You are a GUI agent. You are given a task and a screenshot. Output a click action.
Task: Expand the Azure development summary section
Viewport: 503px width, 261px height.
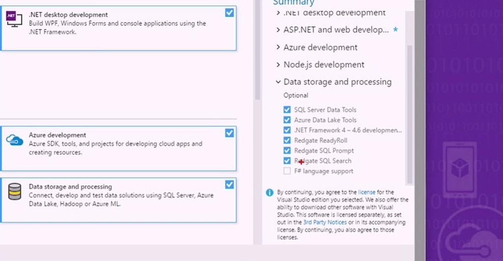pos(279,48)
